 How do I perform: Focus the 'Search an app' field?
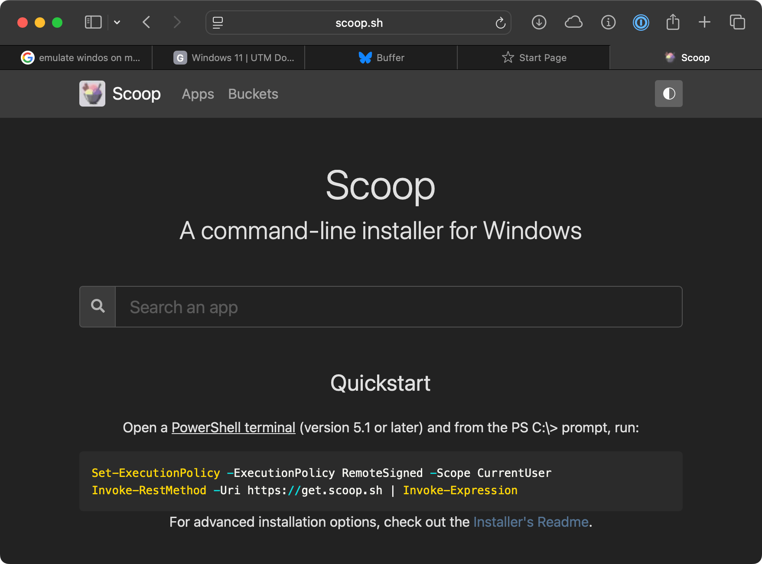[399, 307]
